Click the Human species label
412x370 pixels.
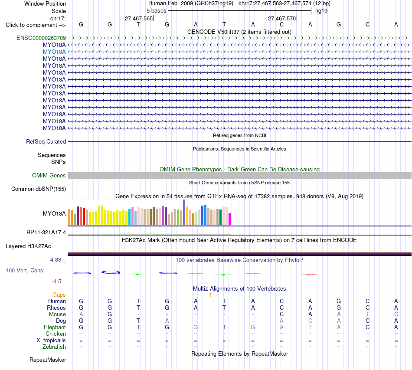coord(57,301)
